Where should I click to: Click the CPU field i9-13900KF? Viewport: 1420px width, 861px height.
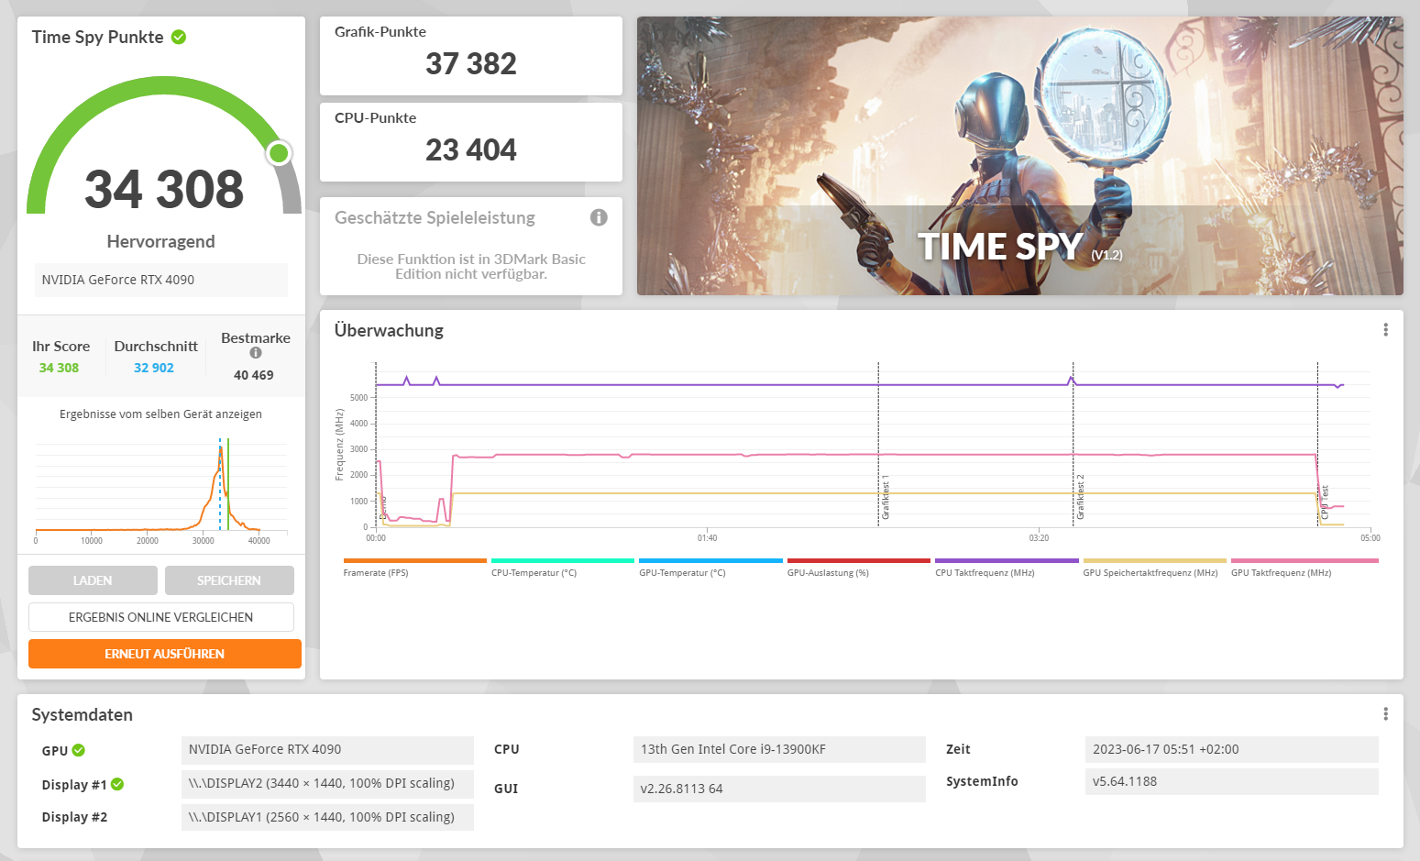click(x=779, y=749)
